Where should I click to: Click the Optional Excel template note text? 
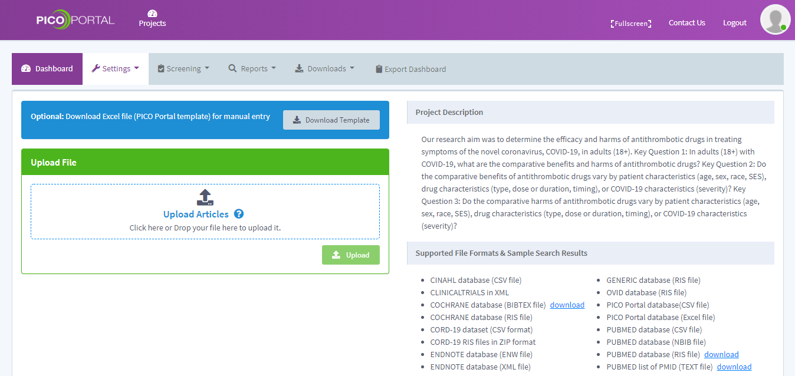click(150, 116)
